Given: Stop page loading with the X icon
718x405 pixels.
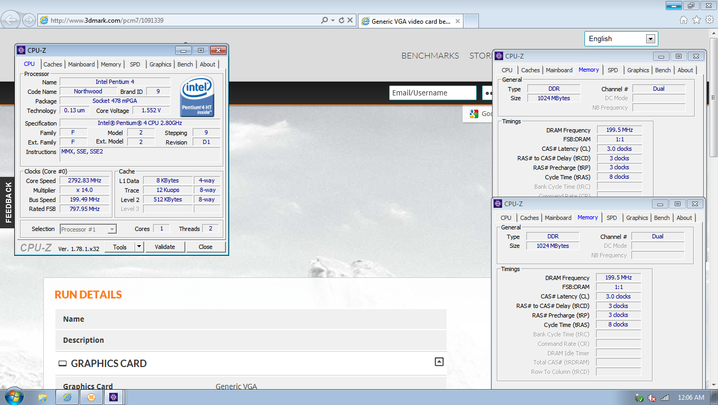Looking at the screenshot, I should (350, 21).
